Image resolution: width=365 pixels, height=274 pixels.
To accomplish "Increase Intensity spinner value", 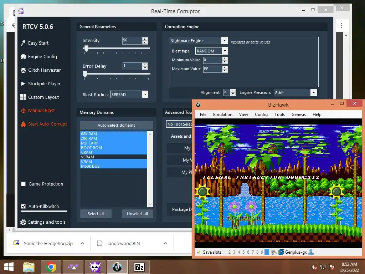I will pos(145,39).
